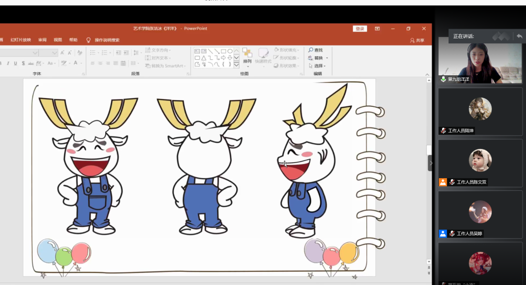Open the 转换为 SmartArt menu
The height and width of the screenshot is (285, 526).
click(166, 66)
